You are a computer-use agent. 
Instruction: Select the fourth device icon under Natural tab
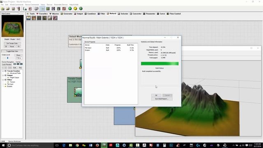[45, 18]
